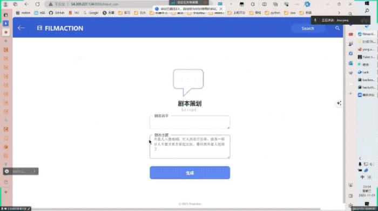Viewport: 378px width, 211px height.
Task: Open the notification center icon below the clock
Action: click(x=367, y=204)
